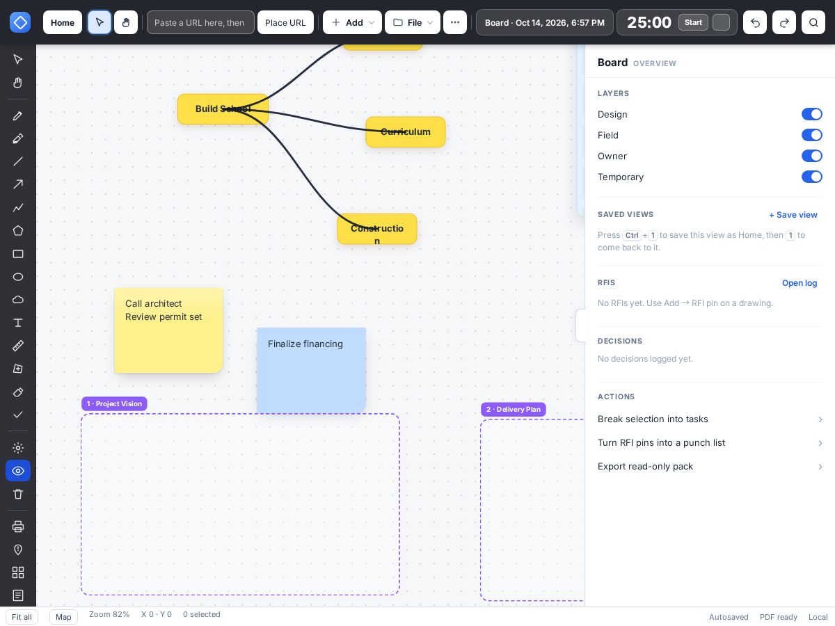Click the Save view link
This screenshot has width=835, height=626.
point(793,215)
